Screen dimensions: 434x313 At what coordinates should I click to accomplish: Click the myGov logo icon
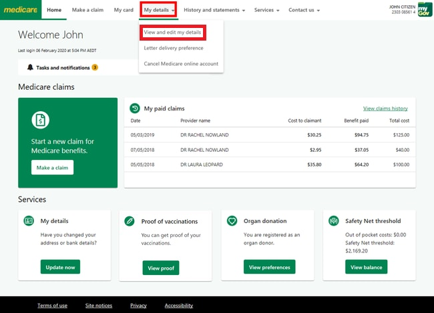coord(425,9)
